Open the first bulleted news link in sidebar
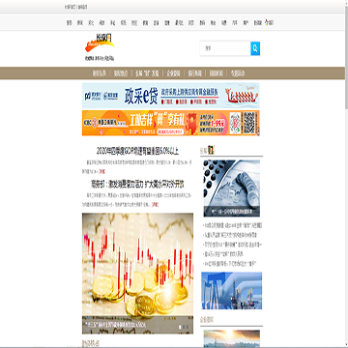348x348 pixels. pyautogui.click(x=233, y=225)
